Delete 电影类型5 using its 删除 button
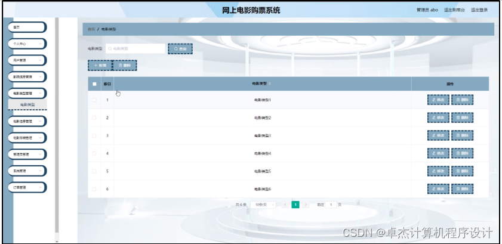 [462, 171]
